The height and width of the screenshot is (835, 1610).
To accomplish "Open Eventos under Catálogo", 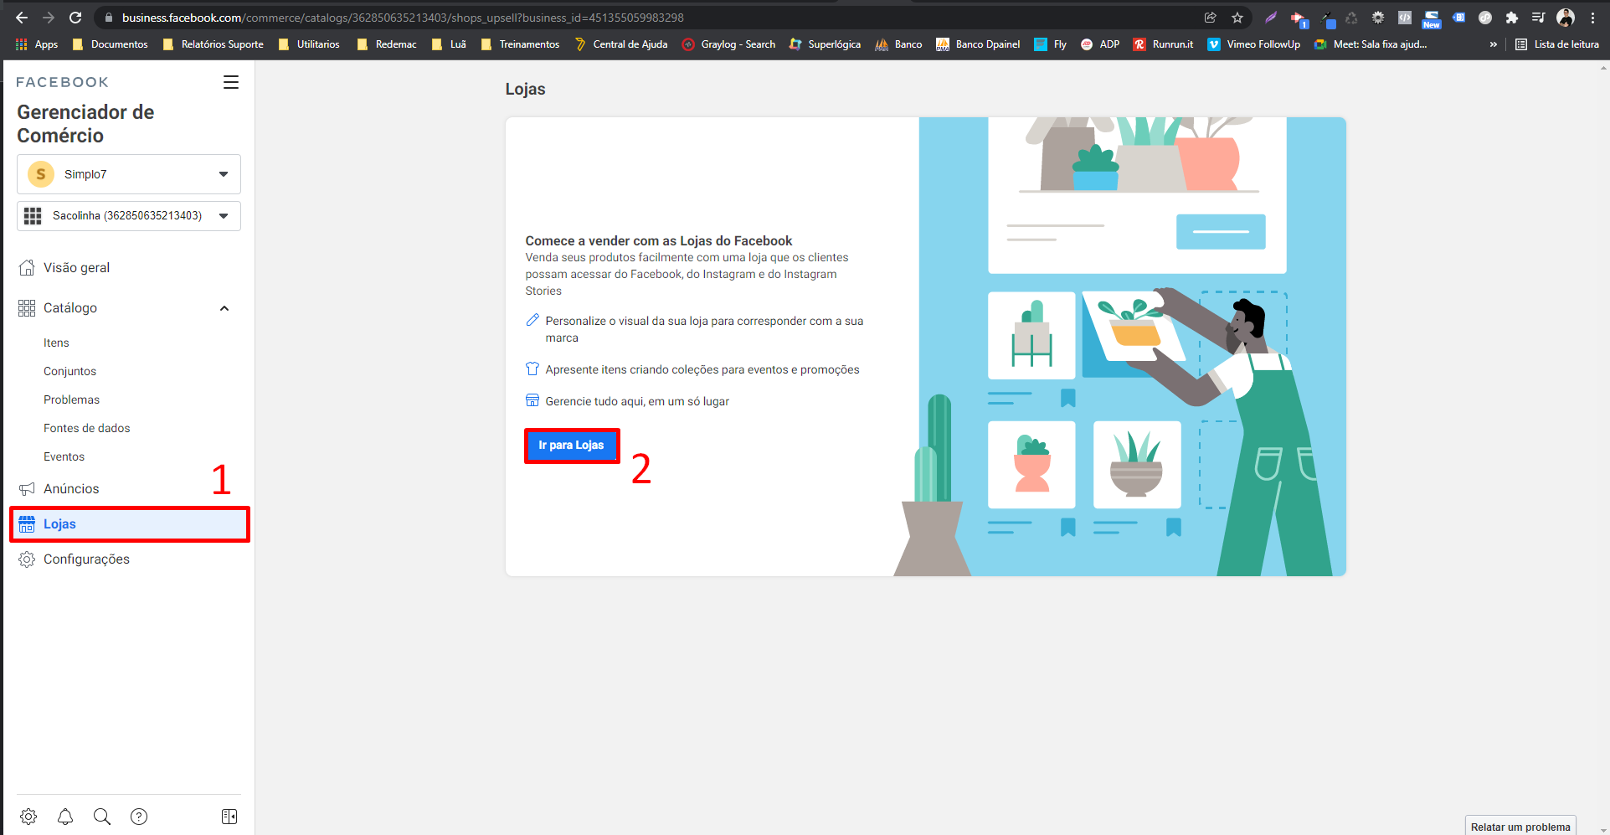I will pyautogui.click(x=64, y=456).
